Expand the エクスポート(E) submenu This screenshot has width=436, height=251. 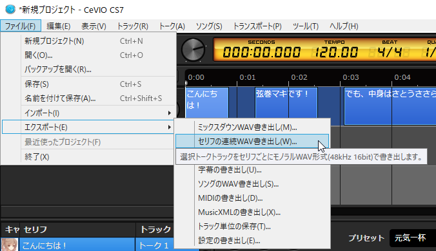pos(88,127)
